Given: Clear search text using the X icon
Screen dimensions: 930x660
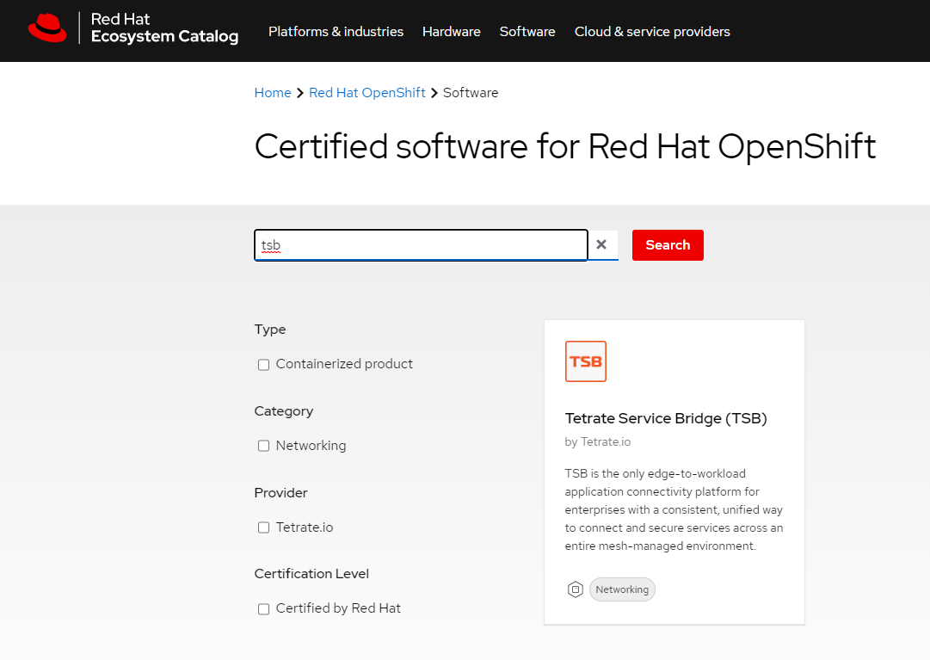Looking at the screenshot, I should [601, 244].
